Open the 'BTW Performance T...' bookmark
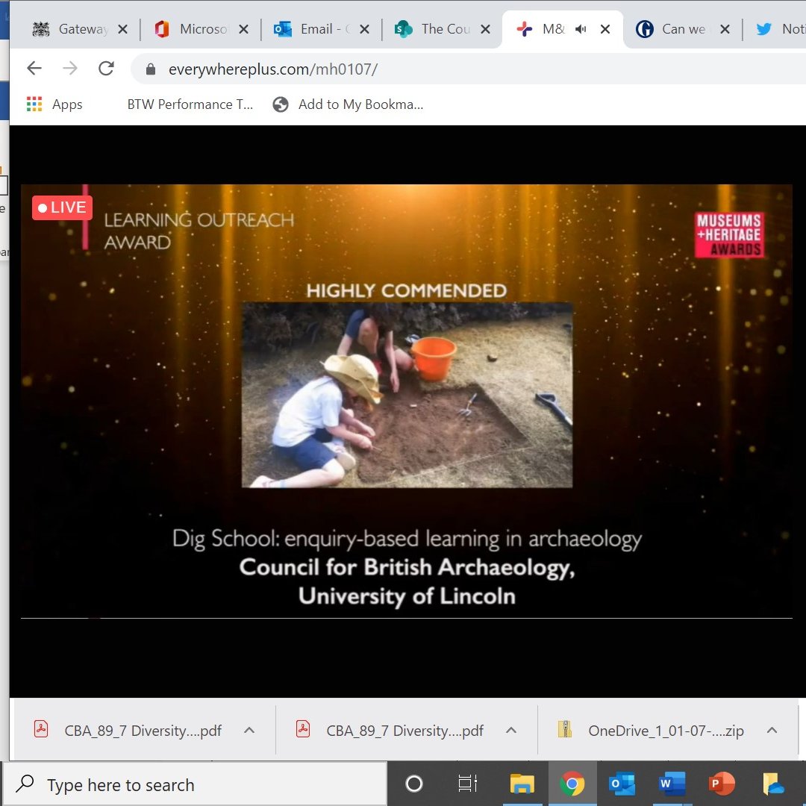This screenshot has width=806, height=806. pyautogui.click(x=190, y=104)
